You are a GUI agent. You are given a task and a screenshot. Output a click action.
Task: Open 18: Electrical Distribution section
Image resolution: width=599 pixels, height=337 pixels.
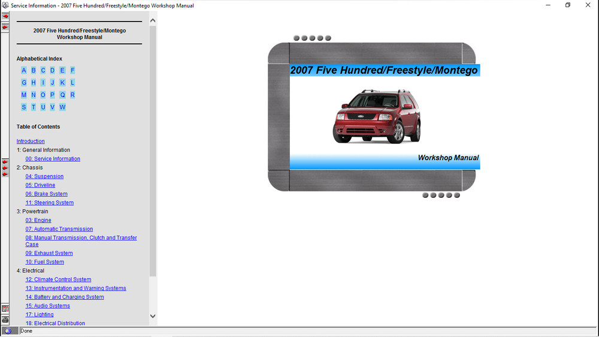tap(55, 323)
